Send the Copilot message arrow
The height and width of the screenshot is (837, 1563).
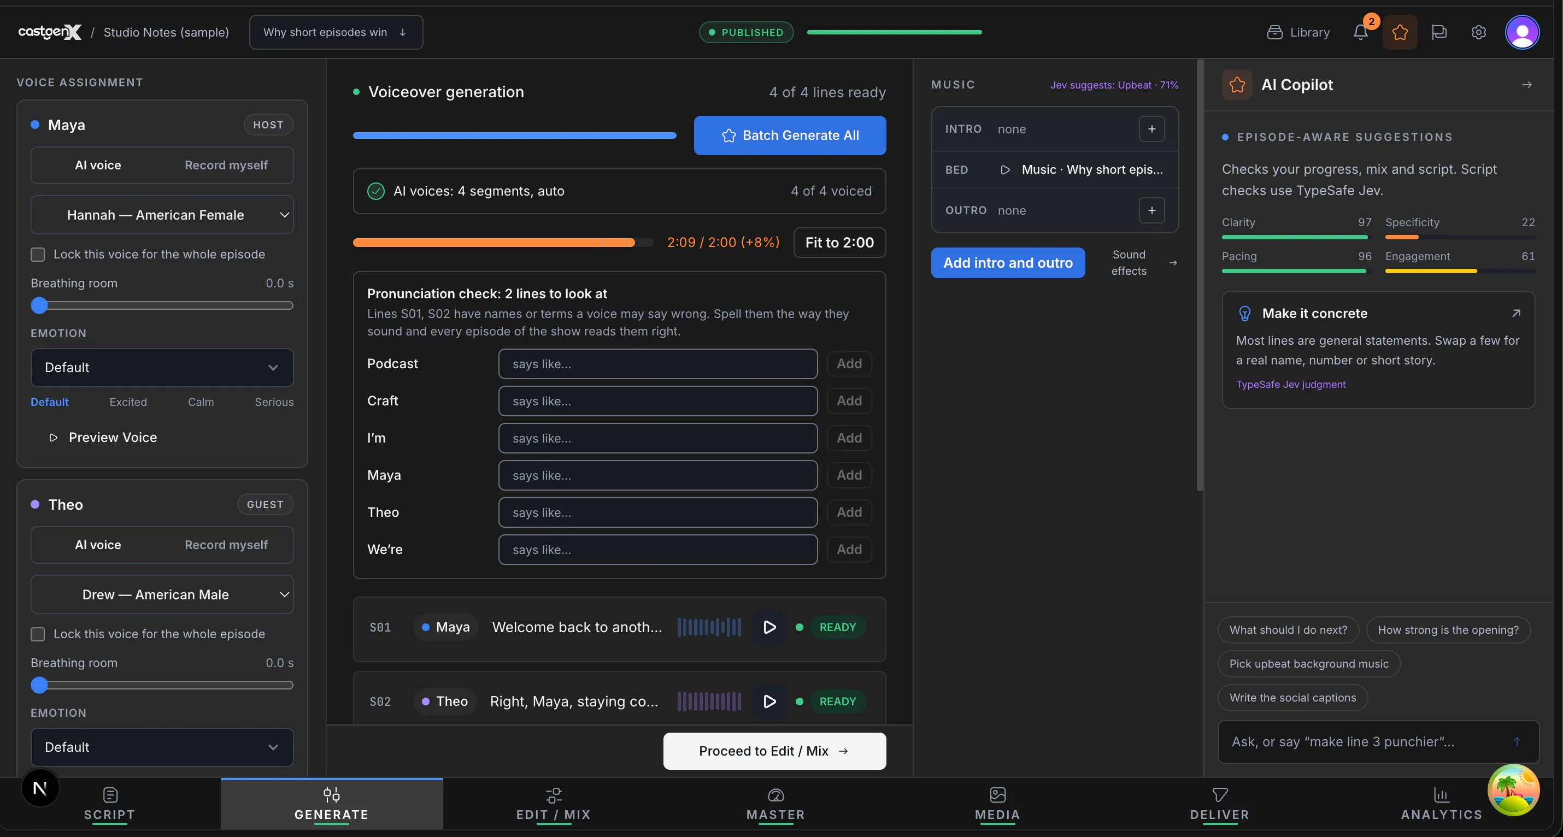(1517, 742)
